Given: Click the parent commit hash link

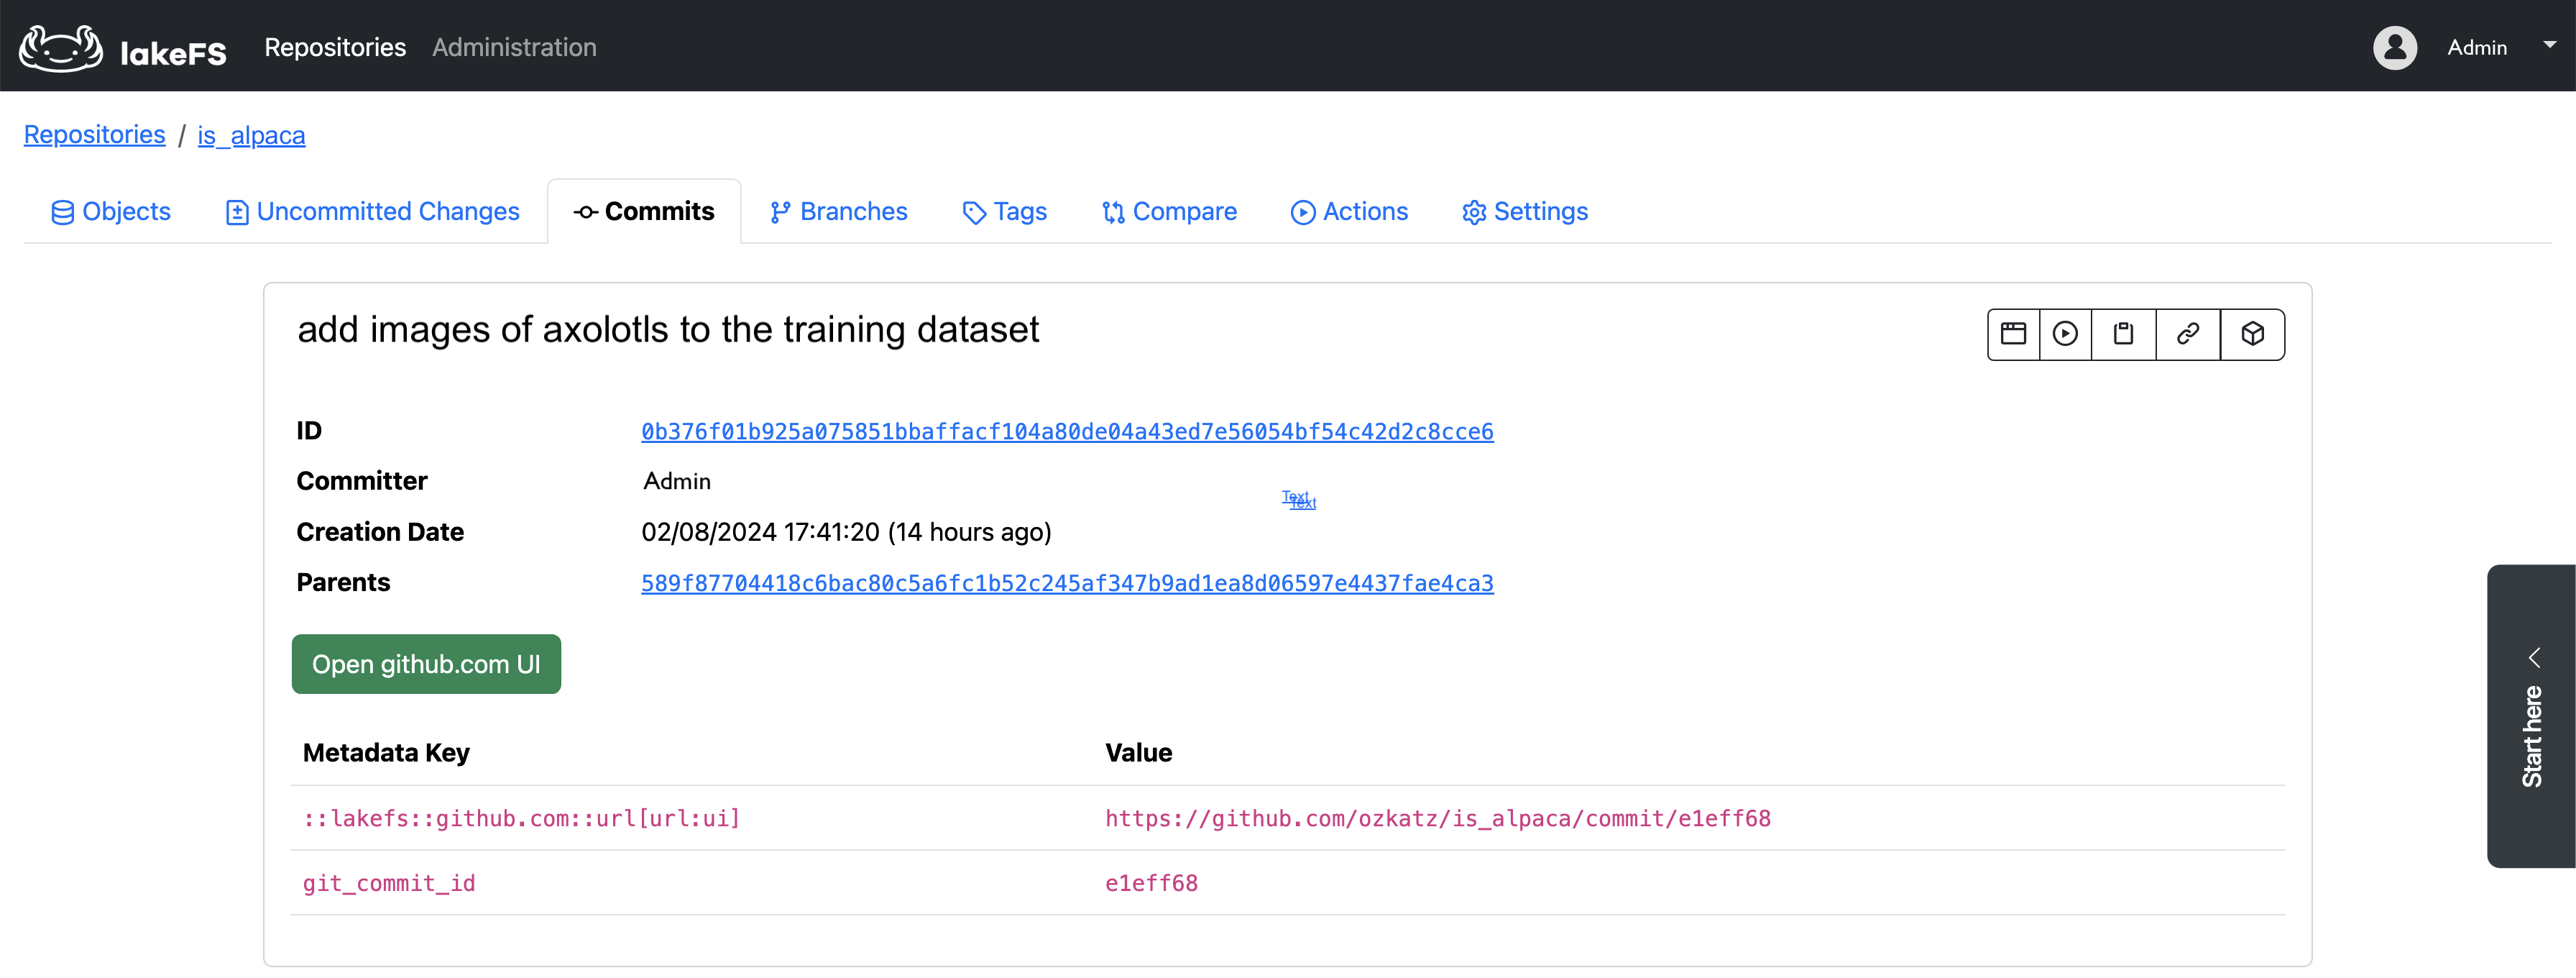Looking at the screenshot, I should click(x=1066, y=582).
